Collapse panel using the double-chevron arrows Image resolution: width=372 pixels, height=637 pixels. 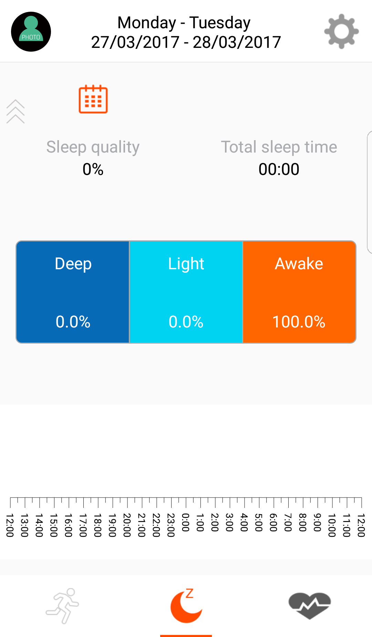15,112
